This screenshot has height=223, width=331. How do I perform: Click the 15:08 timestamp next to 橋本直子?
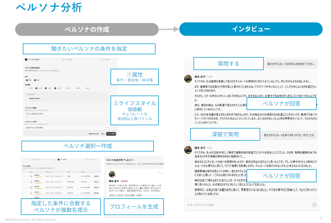coord(210,77)
